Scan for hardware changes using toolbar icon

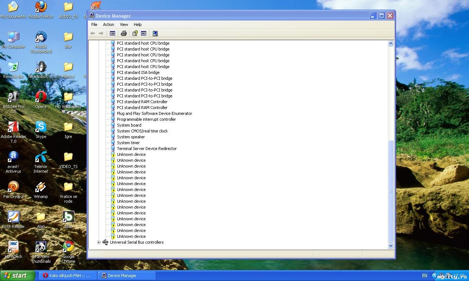pos(155,33)
